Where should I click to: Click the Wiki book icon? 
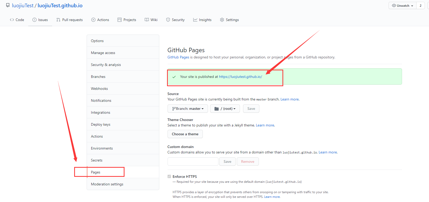pyautogui.click(x=147, y=20)
